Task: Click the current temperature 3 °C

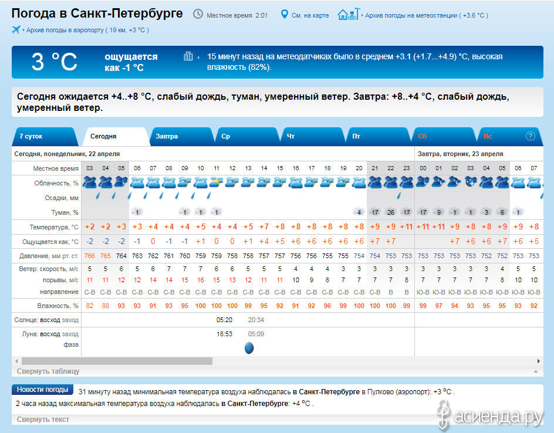Action: click(54, 62)
